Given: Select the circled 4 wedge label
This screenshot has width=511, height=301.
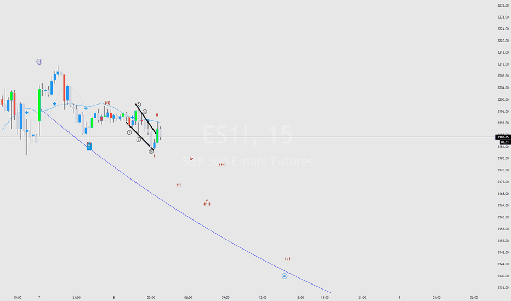Looking at the screenshot, I should 145,112.
